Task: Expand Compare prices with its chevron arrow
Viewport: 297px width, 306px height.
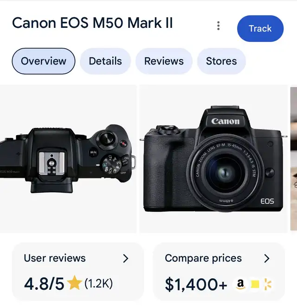Action: (266, 259)
